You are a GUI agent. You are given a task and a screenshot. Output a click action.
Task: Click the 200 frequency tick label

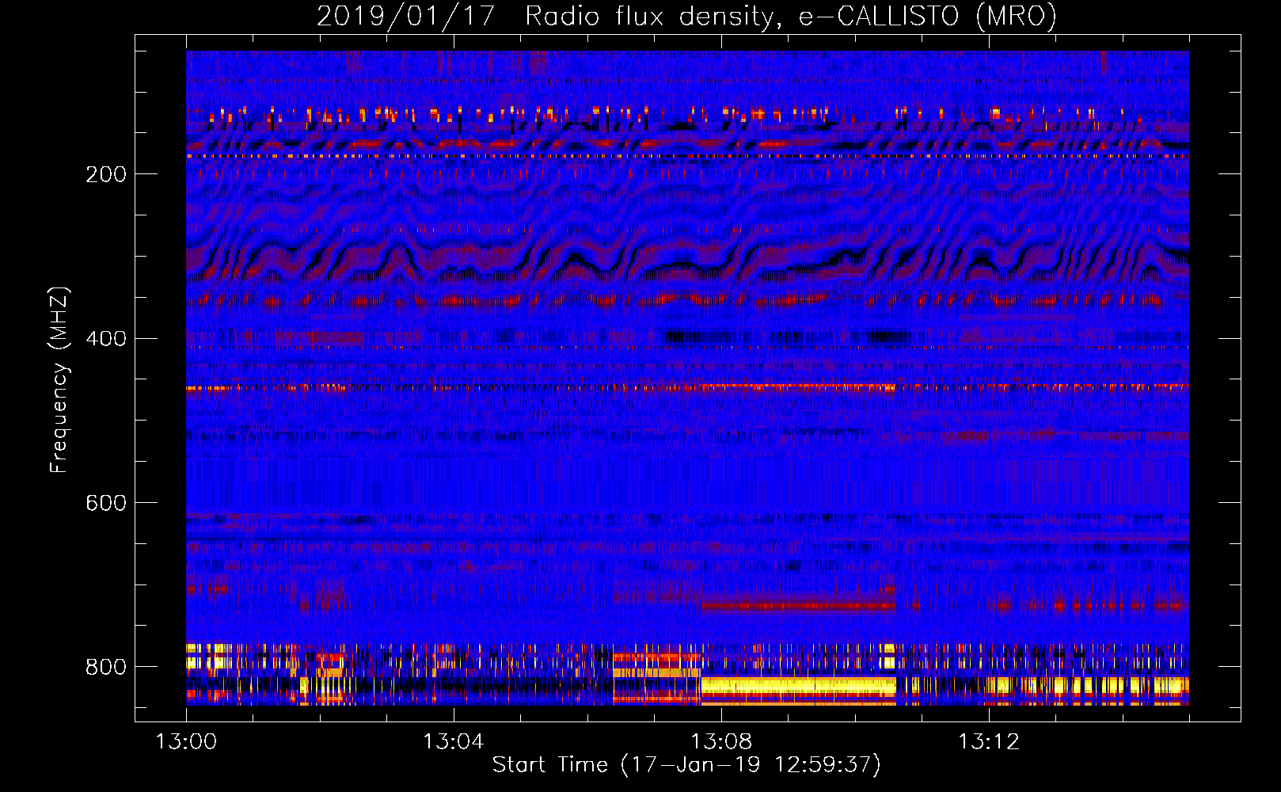[x=106, y=174]
